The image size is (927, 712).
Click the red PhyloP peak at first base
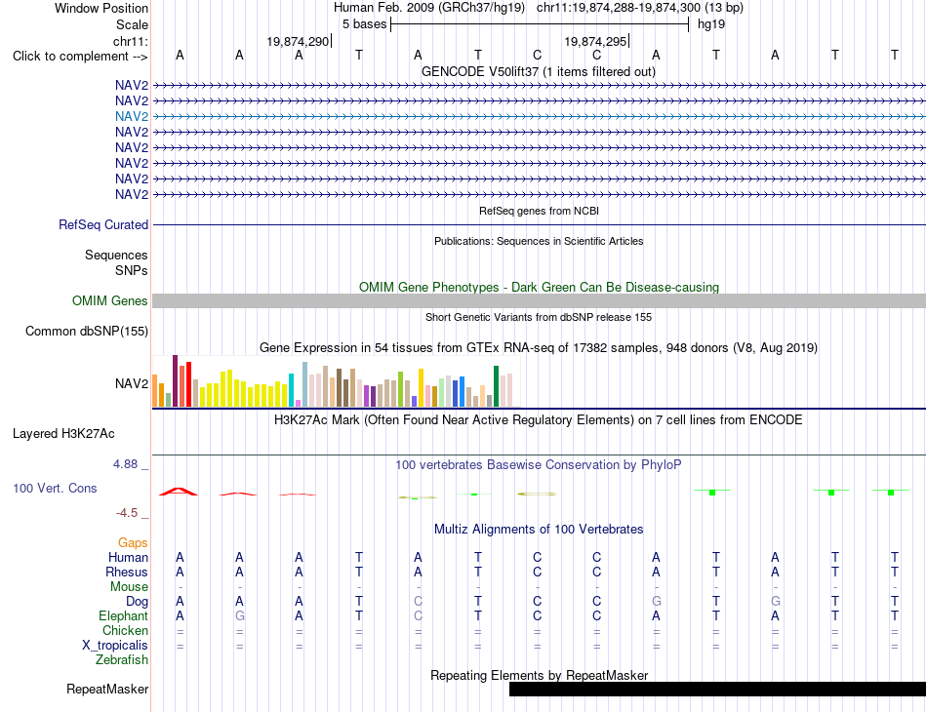pyautogui.click(x=179, y=491)
